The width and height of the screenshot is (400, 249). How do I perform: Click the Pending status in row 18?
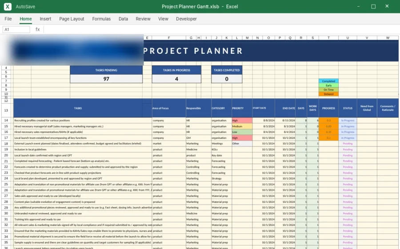(348, 144)
